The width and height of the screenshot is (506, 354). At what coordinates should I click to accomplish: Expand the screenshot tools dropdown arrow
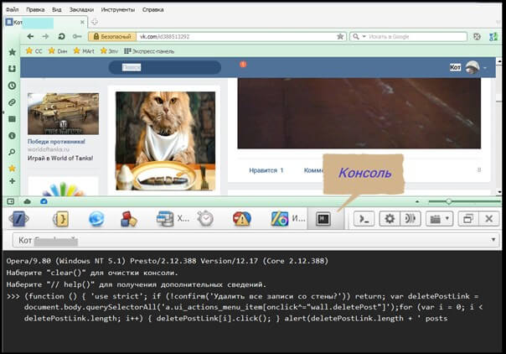(x=447, y=219)
